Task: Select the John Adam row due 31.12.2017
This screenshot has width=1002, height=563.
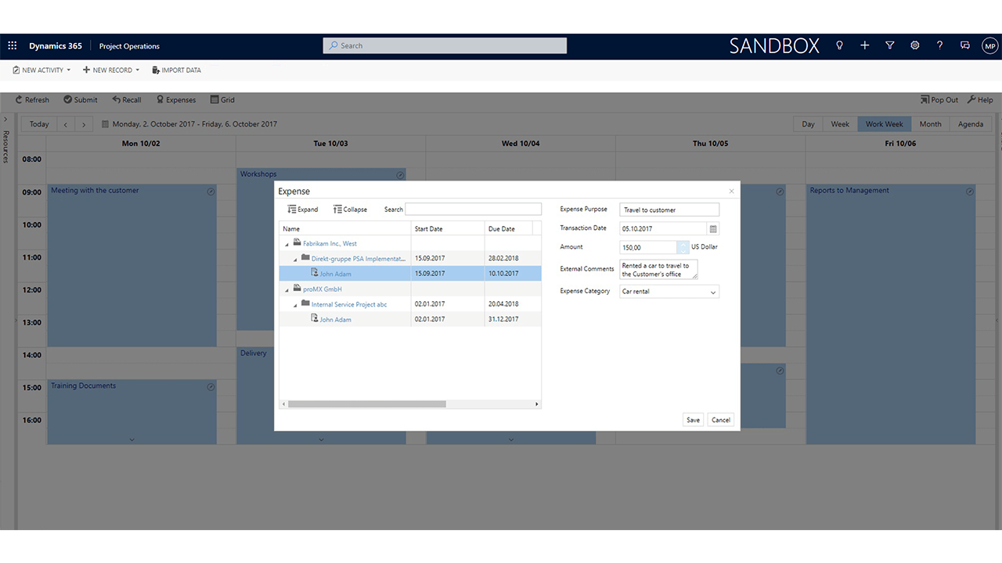Action: [410, 319]
